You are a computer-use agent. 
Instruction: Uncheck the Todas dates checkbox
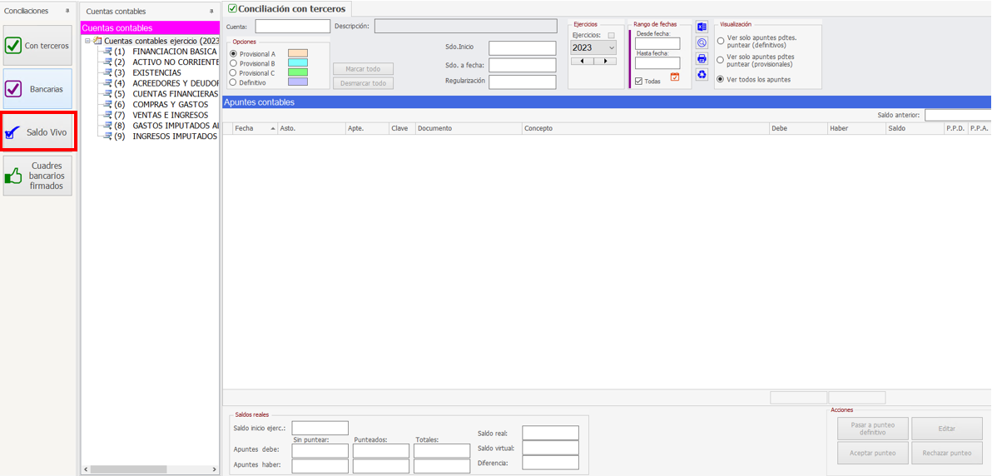(x=638, y=82)
